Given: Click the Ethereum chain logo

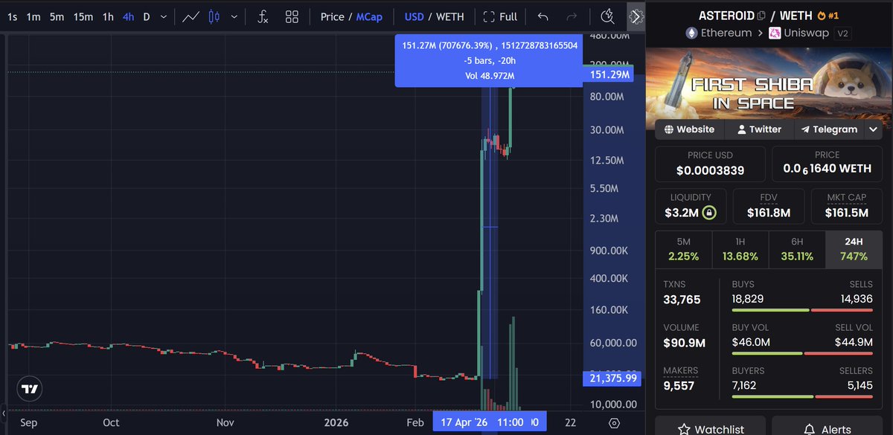Looking at the screenshot, I should tap(691, 33).
